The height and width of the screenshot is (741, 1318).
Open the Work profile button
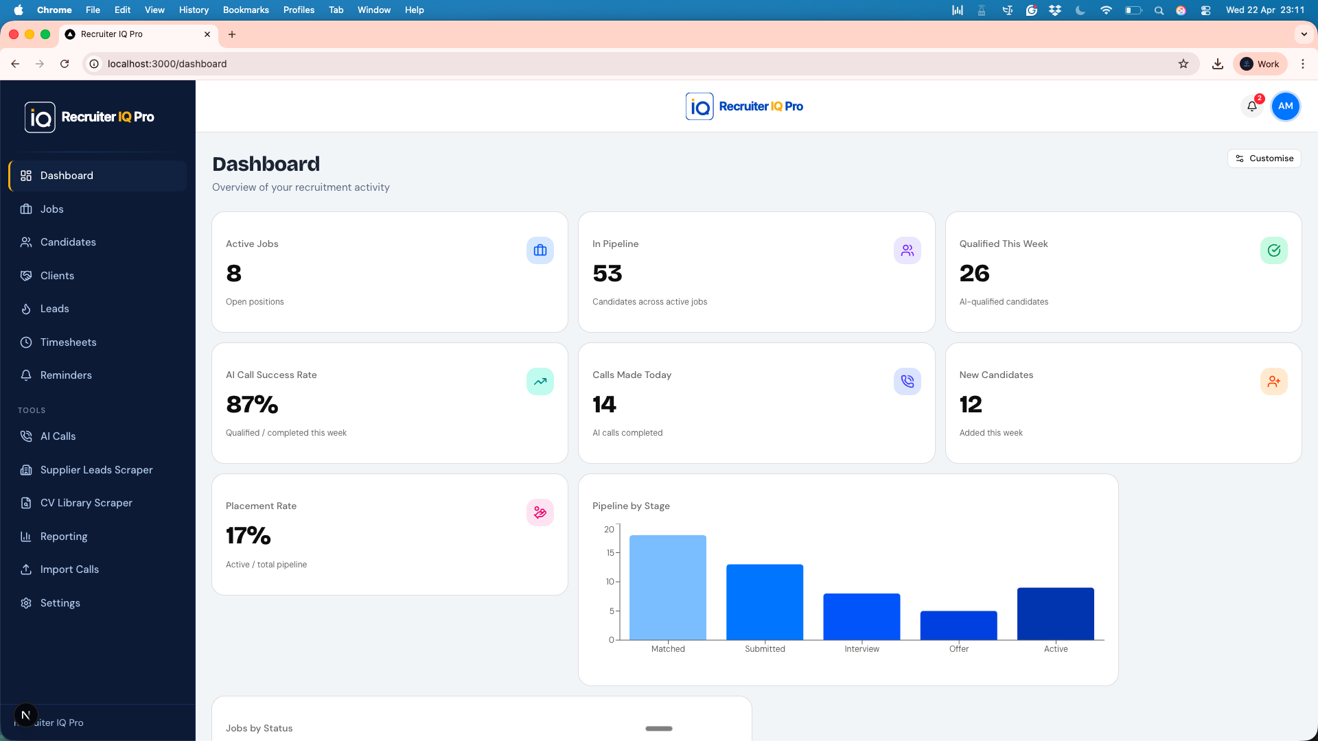1260,64
